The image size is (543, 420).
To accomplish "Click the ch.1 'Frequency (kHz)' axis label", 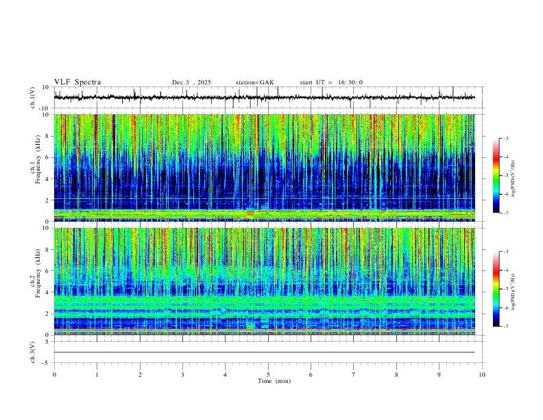I will pyautogui.click(x=38, y=160).
